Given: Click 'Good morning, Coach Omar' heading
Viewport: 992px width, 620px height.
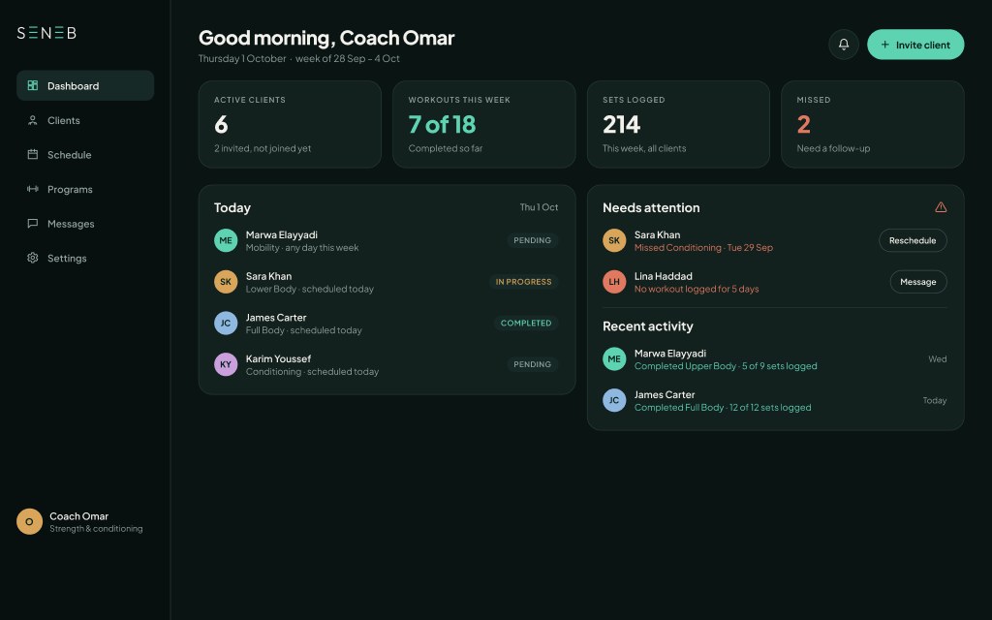Looking at the screenshot, I should [326, 38].
